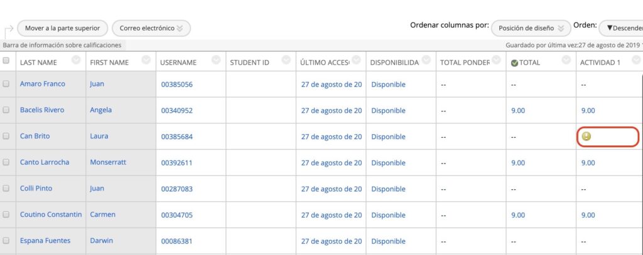
Task: Click the needs-grading icon in Can Brito's row
Action: [x=586, y=137]
